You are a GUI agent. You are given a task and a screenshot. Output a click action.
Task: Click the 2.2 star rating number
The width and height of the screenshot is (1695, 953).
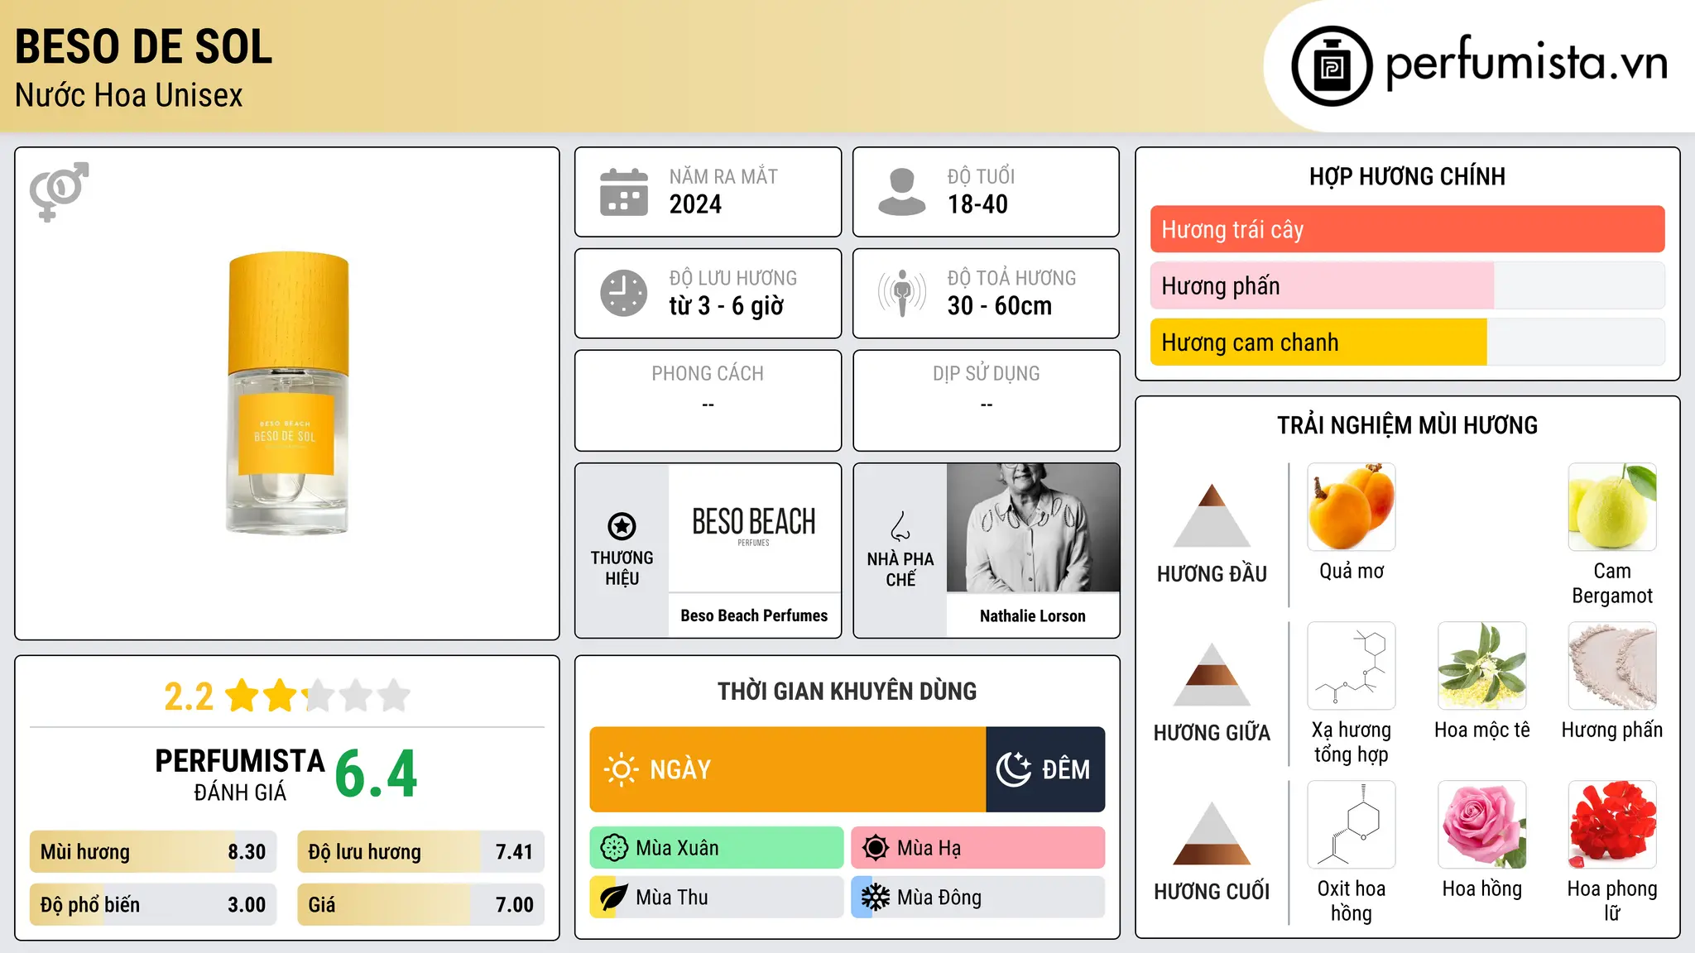(x=189, y=697)
